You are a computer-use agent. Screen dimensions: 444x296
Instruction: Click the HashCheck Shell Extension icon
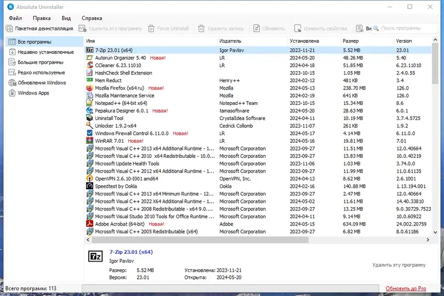click(89, 73)
